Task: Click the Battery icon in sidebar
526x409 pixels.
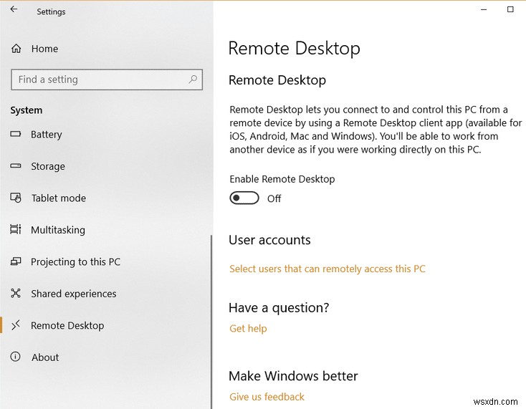Action: pos(16,134)
